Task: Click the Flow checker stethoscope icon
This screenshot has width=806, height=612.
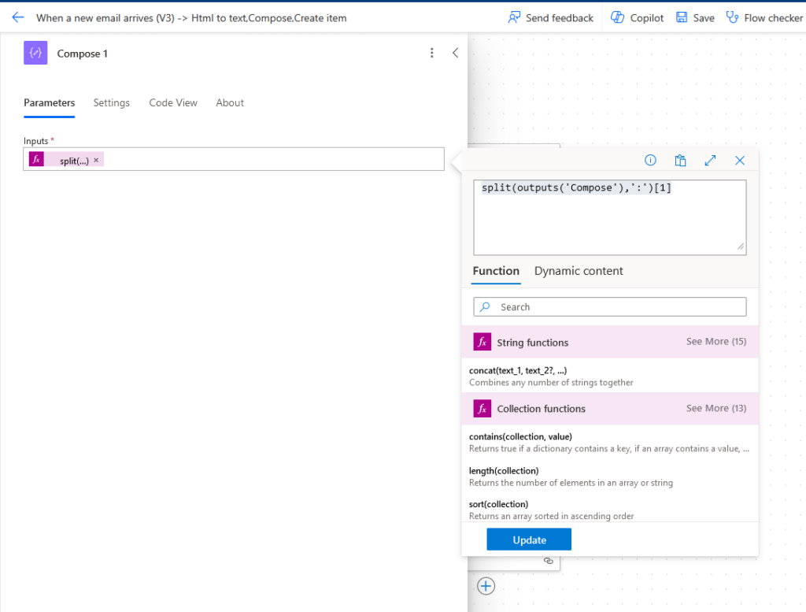Action: click(x=732, y=17)
